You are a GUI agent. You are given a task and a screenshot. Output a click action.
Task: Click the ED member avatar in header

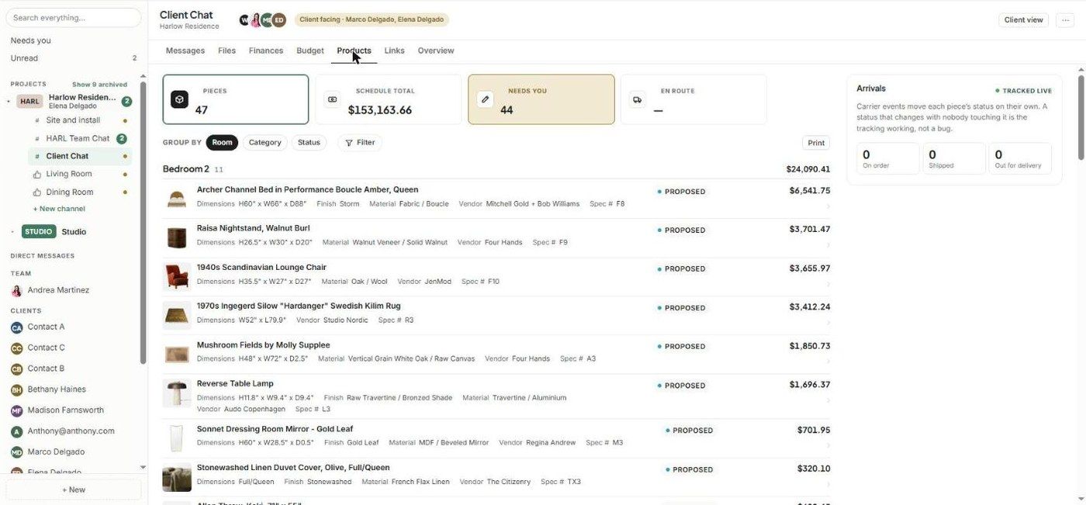[x=278, y=20]
